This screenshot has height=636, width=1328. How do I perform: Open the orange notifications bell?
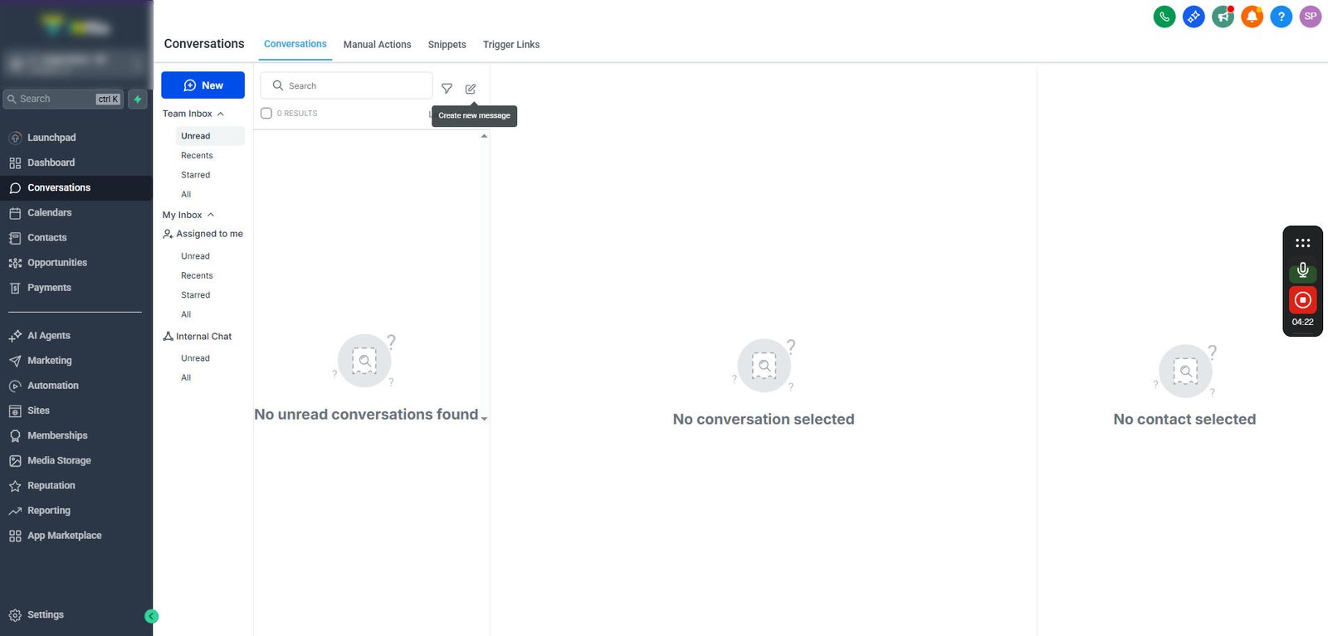(x=1252, y=17)
